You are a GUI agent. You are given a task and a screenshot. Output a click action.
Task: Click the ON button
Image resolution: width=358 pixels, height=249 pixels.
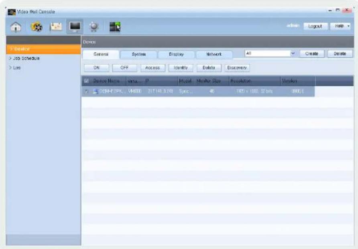97,68
